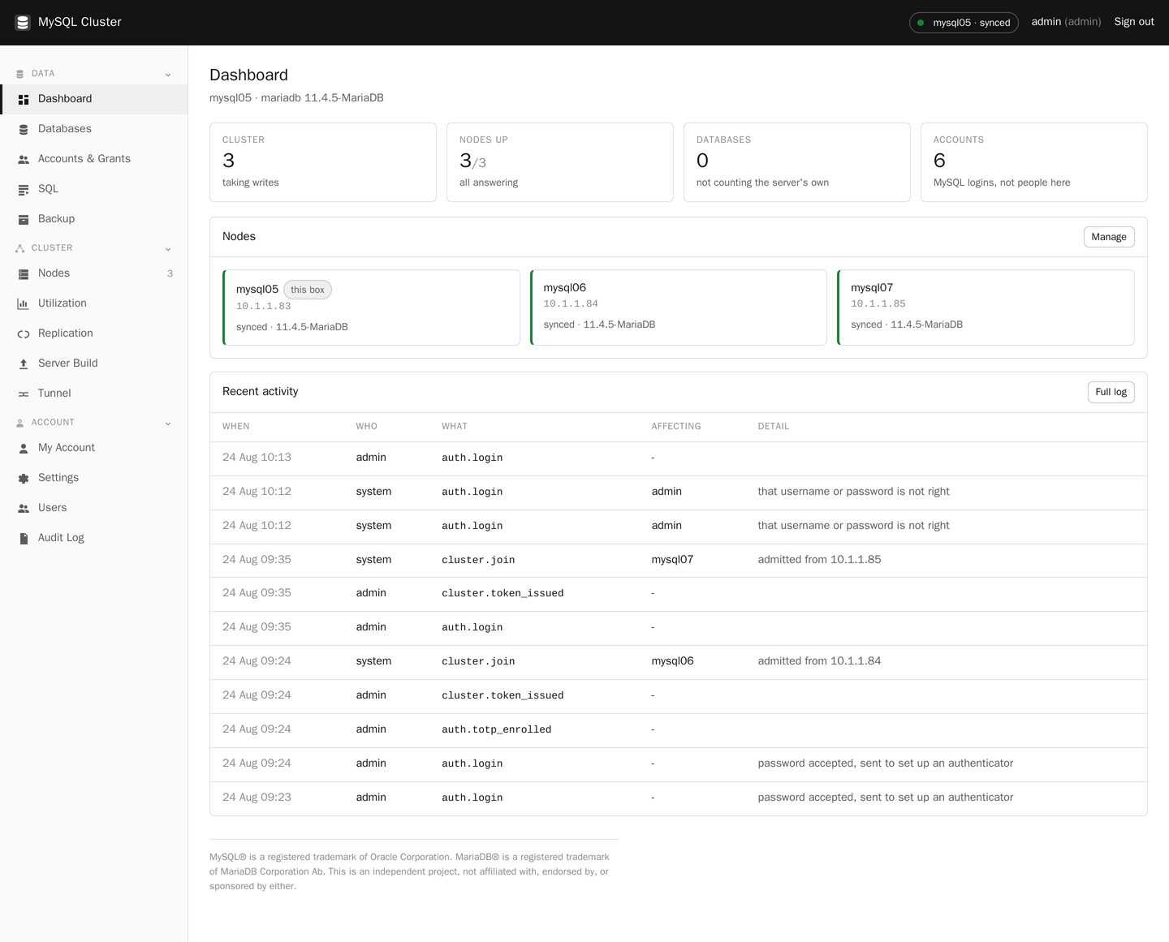Click the NODES UP stat card

560,162
